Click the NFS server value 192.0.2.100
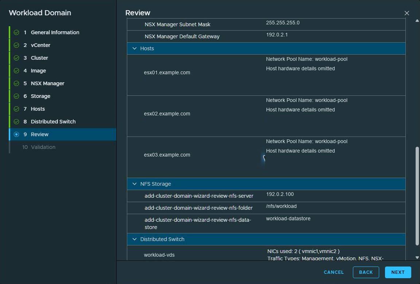420x284 pixels. coord(280,194)
